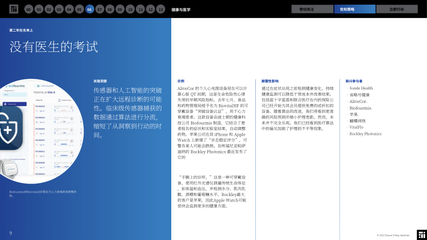Go to section 03 circle
Viewport: 427px width, 240px height.
[x=59, y=9]
